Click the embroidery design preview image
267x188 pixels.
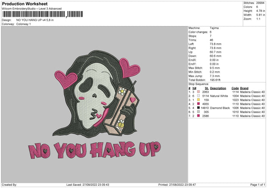94,106
